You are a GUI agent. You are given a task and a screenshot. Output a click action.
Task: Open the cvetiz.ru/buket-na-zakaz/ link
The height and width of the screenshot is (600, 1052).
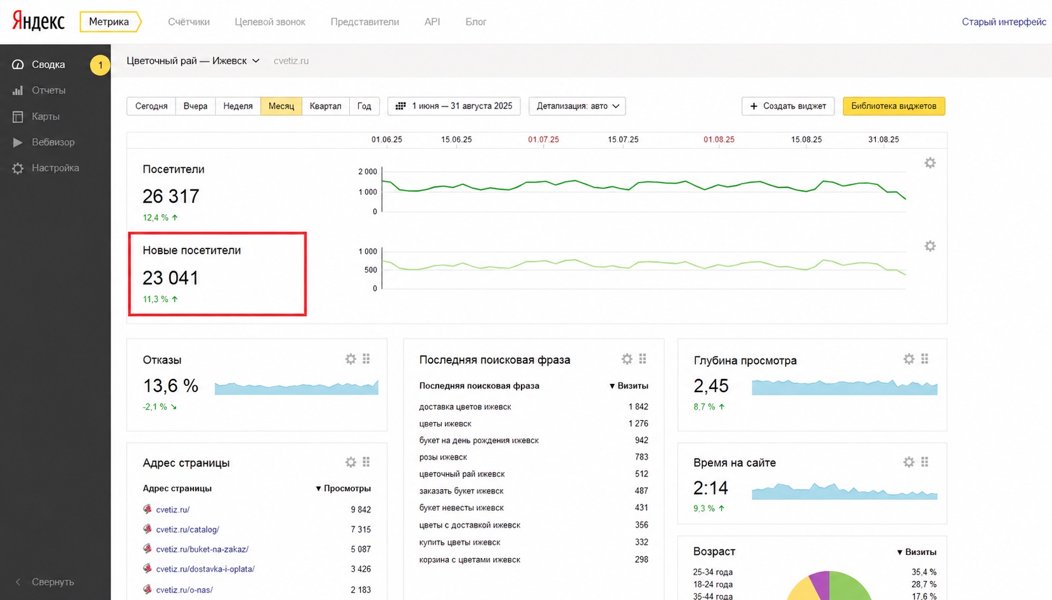coord(202,549)
